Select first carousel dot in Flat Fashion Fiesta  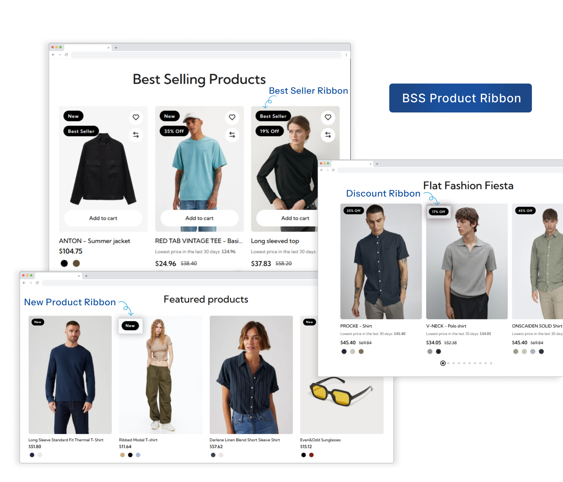tap(443, 363)
